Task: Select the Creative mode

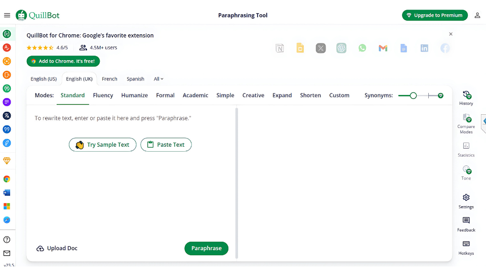Action: pyautogui.click(x=253, y=96)
